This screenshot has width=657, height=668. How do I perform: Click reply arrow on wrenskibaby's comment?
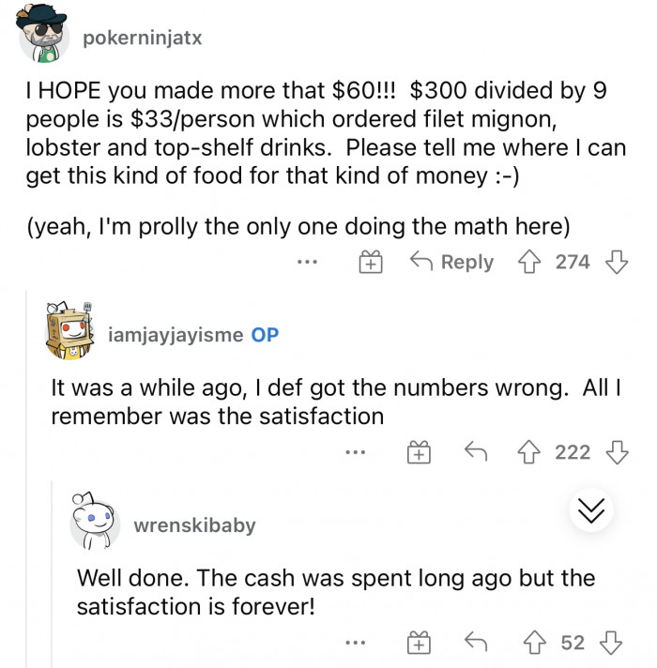478,643
